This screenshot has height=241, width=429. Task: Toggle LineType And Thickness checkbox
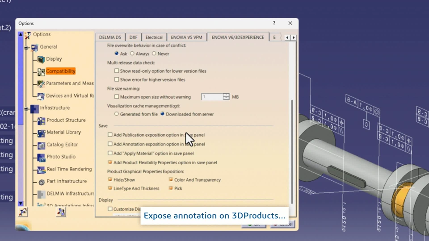click(x=110, y=188)
